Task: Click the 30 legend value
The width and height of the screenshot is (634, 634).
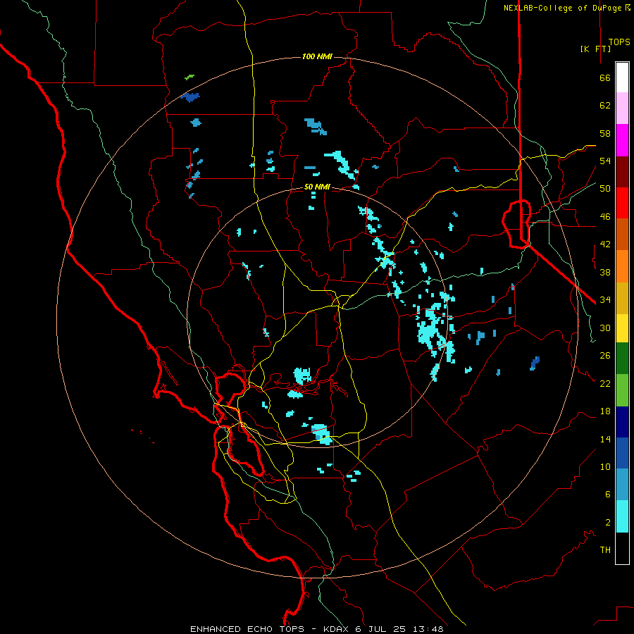Action: 605,328
